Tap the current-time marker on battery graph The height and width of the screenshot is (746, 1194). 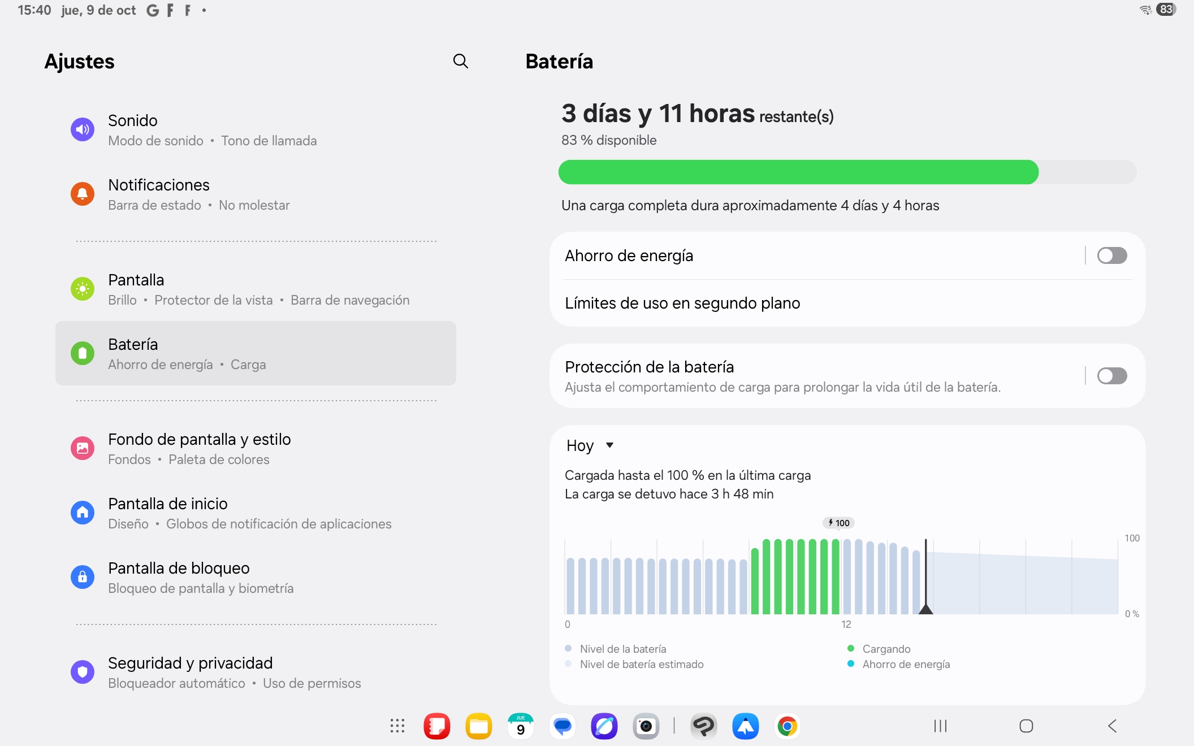tap(925, 608)
